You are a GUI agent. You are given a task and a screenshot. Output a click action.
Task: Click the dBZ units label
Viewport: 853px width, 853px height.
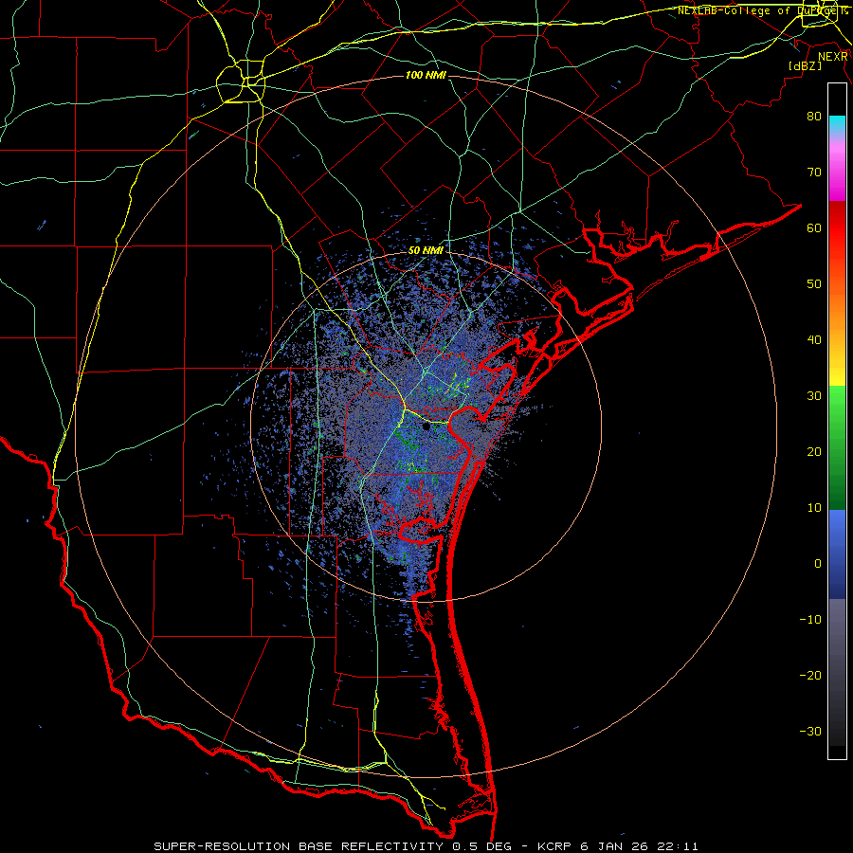click(805, 66)
